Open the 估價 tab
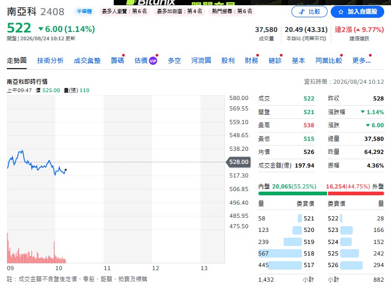Screen dimensions: 391x289 (141, 61)
